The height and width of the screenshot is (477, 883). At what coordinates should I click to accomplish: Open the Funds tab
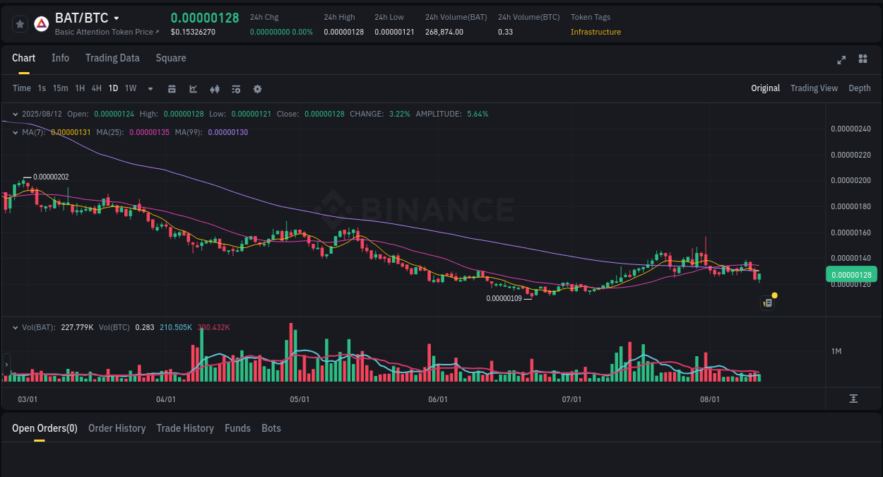click(237, 428)
